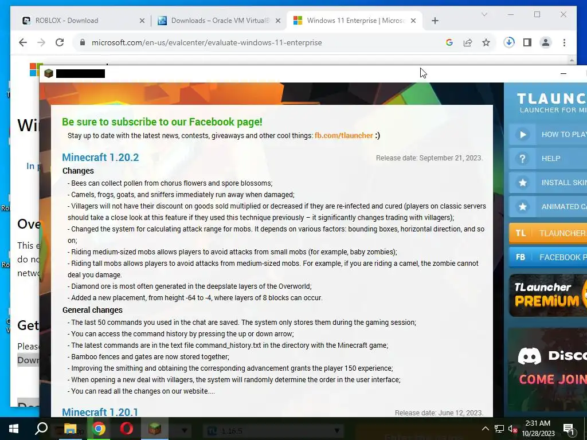Viewport: 587px width, 440px height.
Task: Switch to Downloads – Oracle VM VirtualBox tab
Action: coord(220,21)
